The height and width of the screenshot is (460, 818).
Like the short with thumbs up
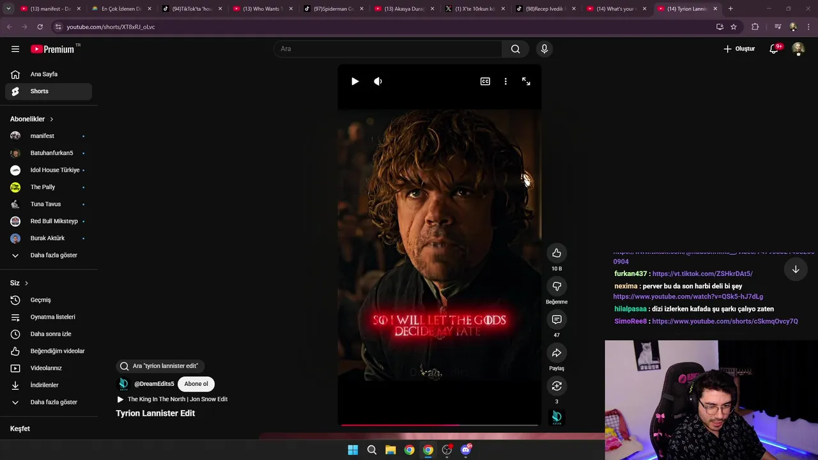point(557,253)
